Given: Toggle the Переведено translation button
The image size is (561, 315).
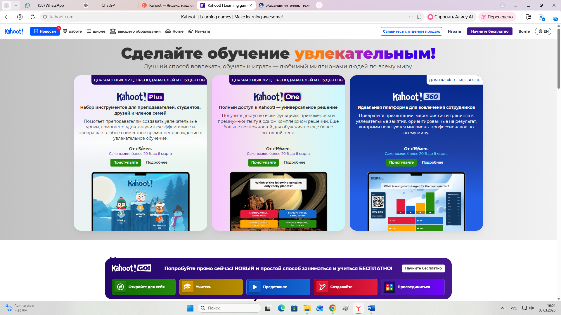Looking at the screenshot, I should coord(497,17).
